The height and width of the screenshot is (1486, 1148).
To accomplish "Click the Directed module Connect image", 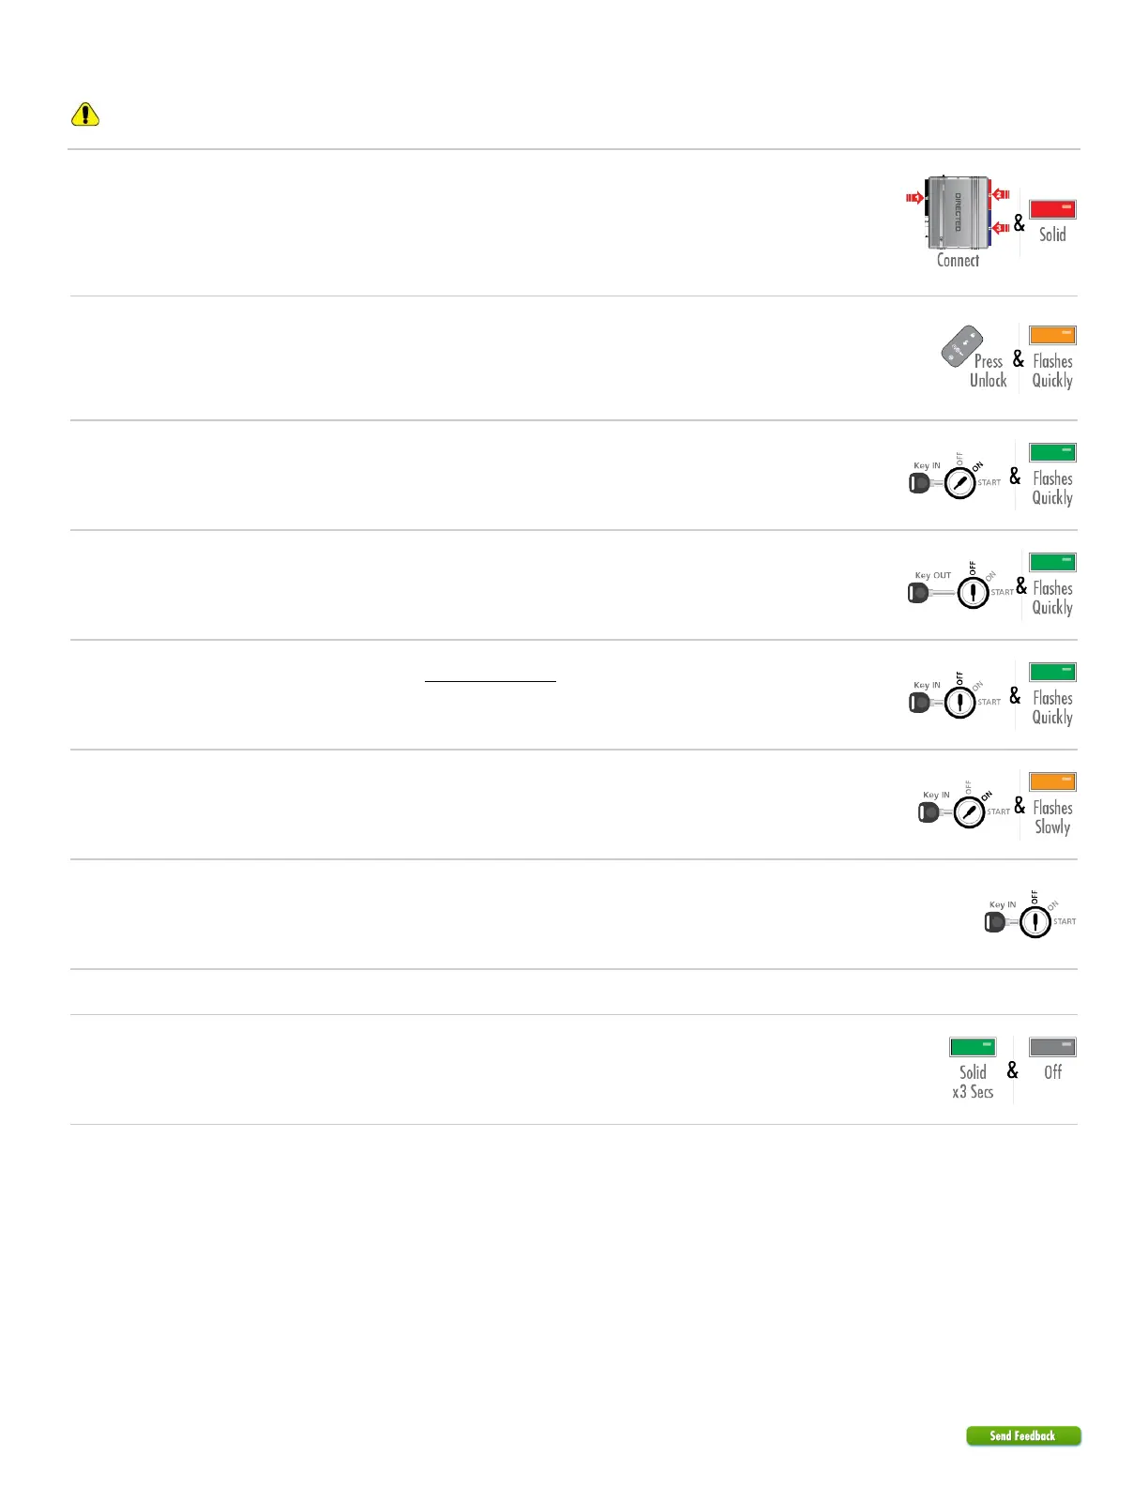I will point(958,212).
